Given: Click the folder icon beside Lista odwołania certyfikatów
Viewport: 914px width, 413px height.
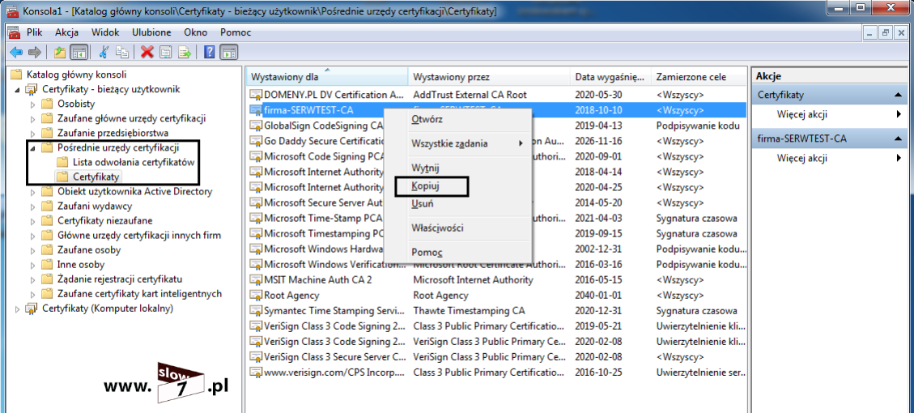Looking at the screenshot, I should [x=63, y=162].
